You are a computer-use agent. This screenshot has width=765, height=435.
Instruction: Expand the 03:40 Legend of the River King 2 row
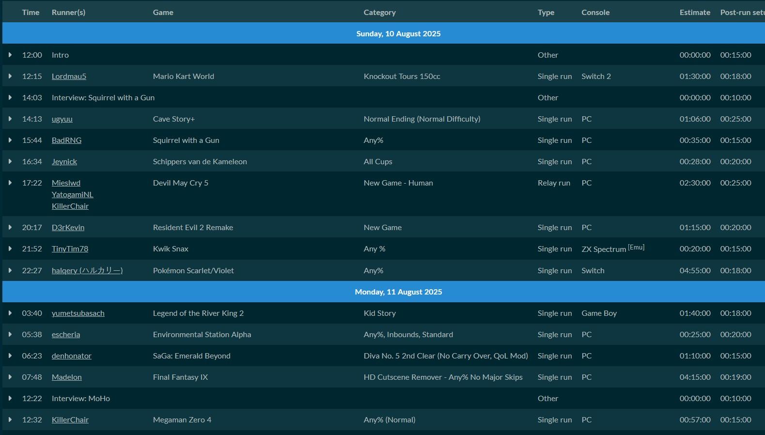click(10, 313)
